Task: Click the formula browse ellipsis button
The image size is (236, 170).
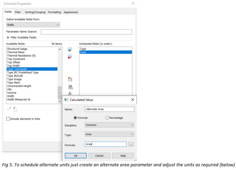Action: click(x=131, y=144)
